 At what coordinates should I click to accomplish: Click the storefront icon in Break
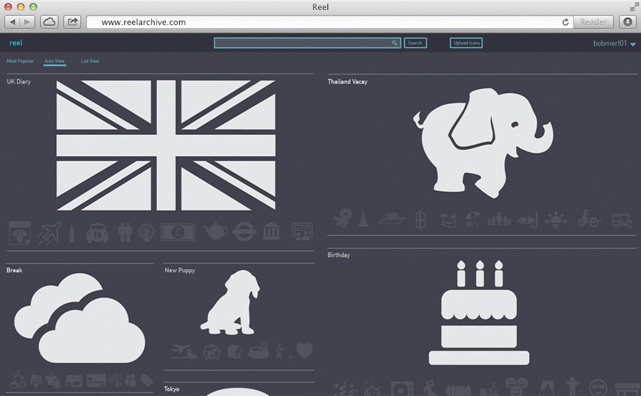click(x=74, y=381)
